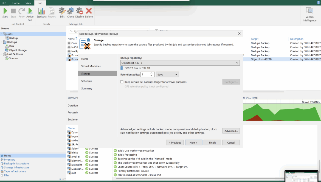Select Success under Last 24 Hours
The width and height of the screenshot is (321, 182).
(14, 58)
